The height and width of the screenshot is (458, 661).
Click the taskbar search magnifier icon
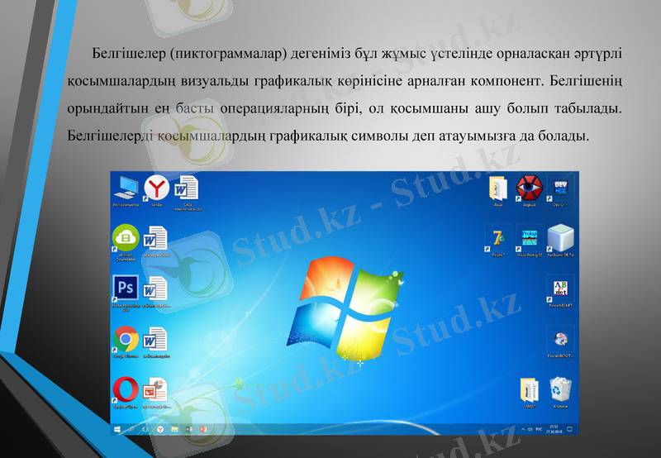pos(131,429)
